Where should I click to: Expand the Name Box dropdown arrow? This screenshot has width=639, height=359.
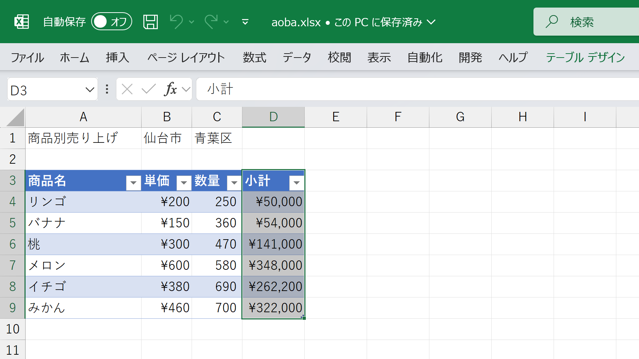click(90, 90)
